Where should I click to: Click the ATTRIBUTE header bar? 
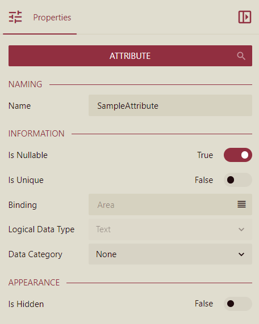[130, 56]
